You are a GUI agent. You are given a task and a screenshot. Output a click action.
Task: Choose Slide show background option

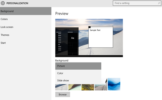coord(78,81)
